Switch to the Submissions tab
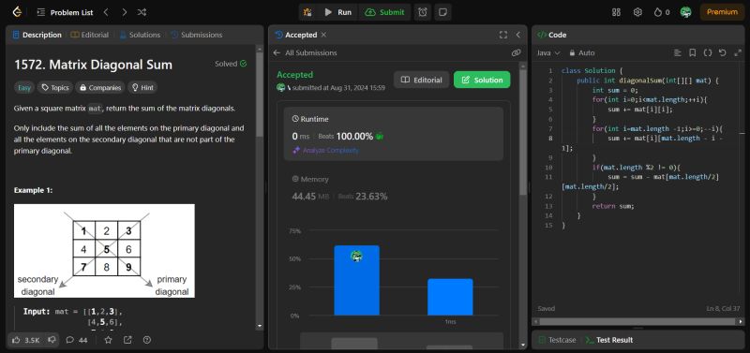 pos(197,35)
